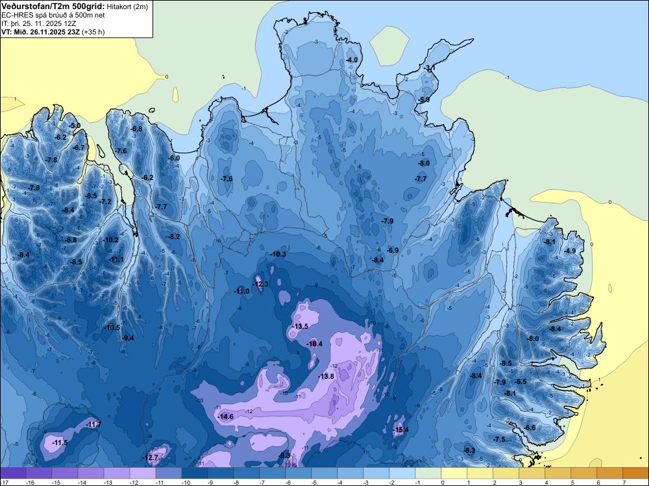The height and width of the screenshot is (486, 649).
Task: Click the -4.0 temperature label
Action: click(x=352, y=60)
